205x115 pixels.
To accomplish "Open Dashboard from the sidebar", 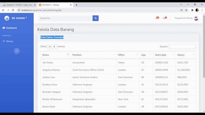I will 10,28.
